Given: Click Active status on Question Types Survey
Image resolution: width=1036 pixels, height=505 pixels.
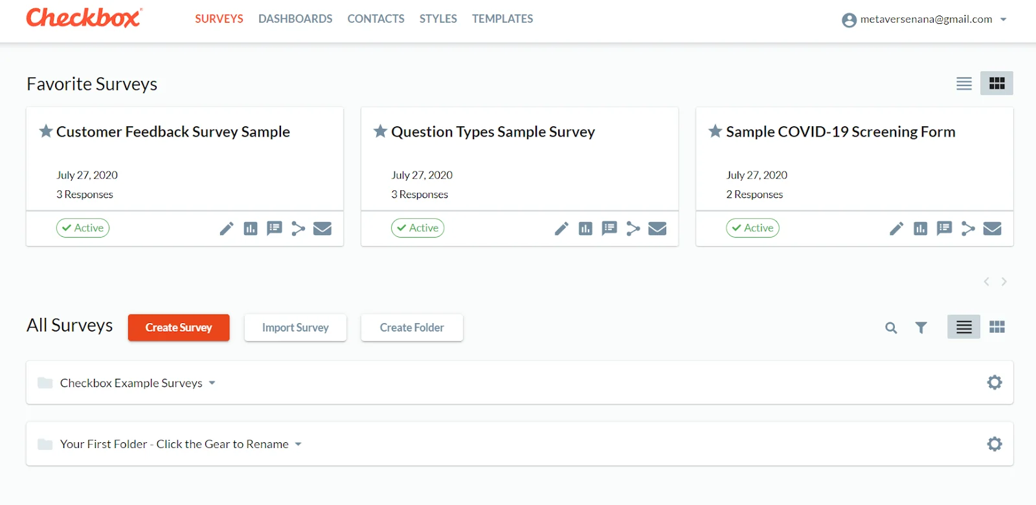Looking at the screenshot, I should pyautogui.click(x=418, y=228).
